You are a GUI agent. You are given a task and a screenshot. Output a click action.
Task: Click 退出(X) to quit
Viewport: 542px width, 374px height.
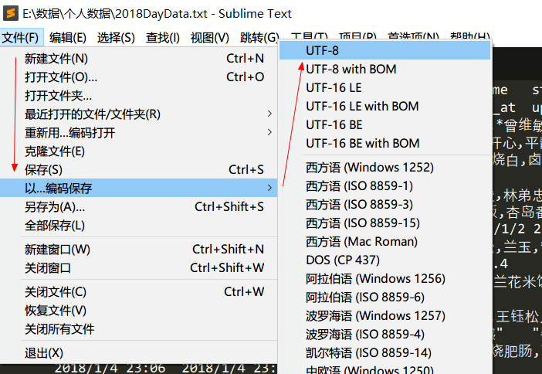coord(139,353)
